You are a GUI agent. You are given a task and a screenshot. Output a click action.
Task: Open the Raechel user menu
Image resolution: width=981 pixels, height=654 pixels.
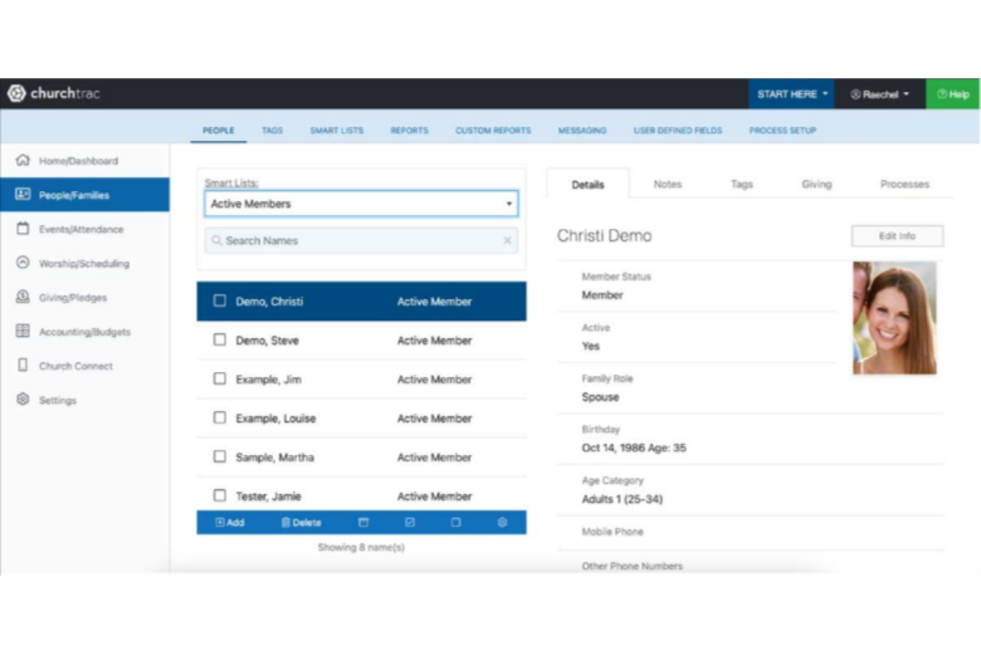(x=880, y=94)
